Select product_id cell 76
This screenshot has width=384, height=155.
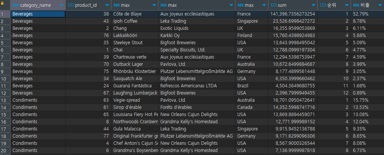coord(88,36)
